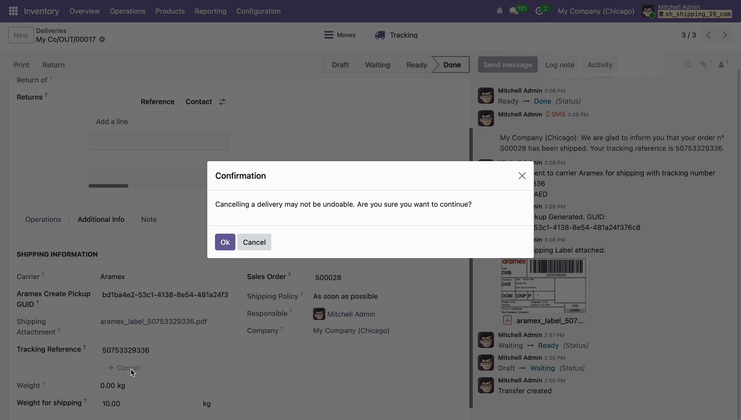Close the Confirmation dialog with X
The height and width of the screenshot is (420, 741).
[x=522, y=176]
